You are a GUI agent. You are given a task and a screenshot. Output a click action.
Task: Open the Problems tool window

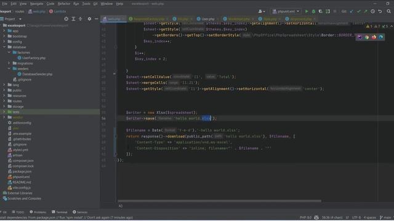click(38, 212)
